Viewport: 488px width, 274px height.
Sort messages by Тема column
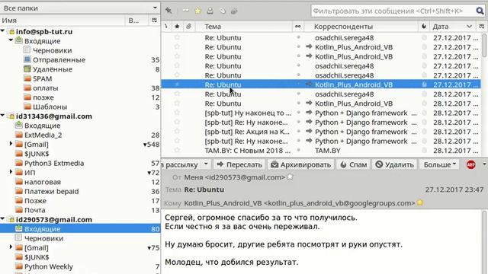pyautogui.click(x=244, y=27)
